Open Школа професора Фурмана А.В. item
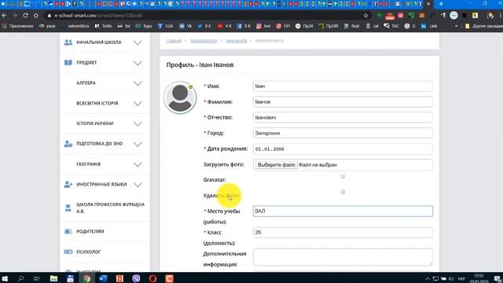The height and width of the screenshot is (283, 503). coord(110,208)
